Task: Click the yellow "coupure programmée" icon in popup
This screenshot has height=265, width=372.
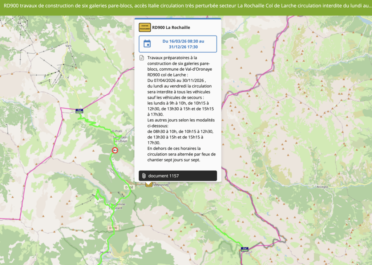Action: click(x=145, y=27)
